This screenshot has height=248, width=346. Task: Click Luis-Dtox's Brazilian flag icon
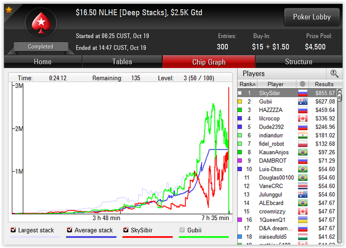tap(303, 169)
